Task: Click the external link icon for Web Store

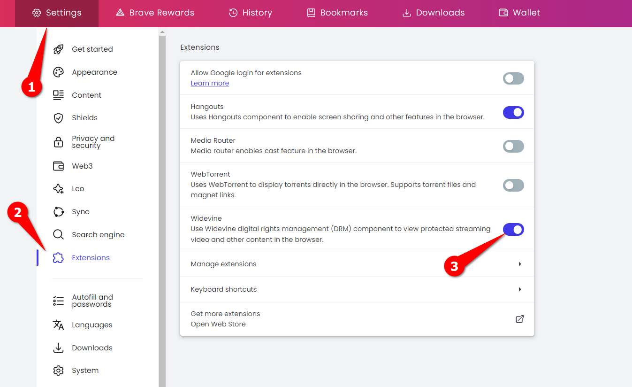Action: (x=520, y=319)
